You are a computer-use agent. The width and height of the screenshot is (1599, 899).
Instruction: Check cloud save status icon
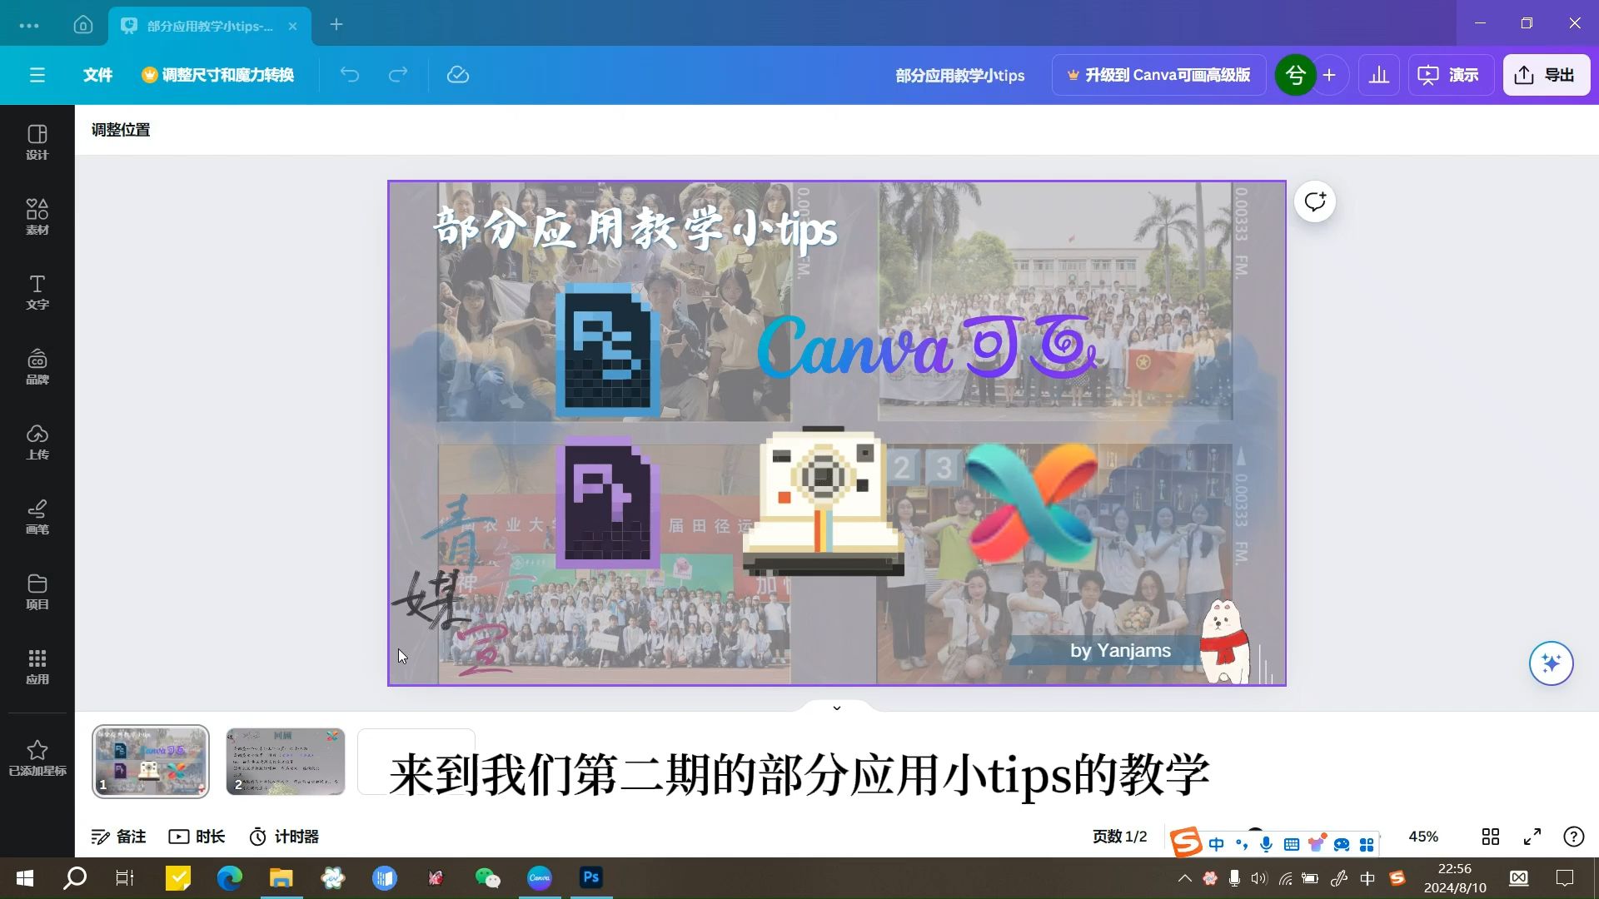point(458,75)
